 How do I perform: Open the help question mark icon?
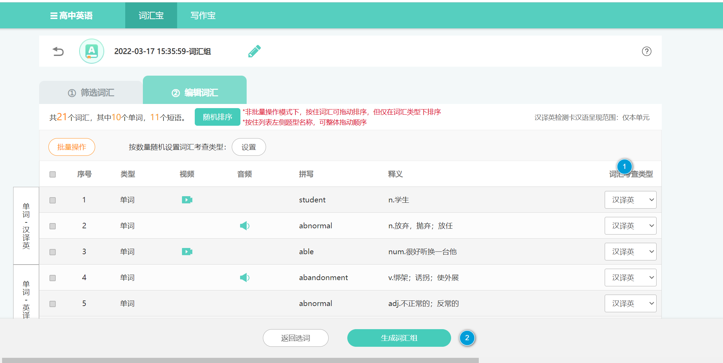[647, 51]
